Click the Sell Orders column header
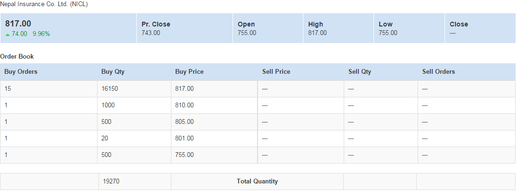This screenshot has width=517, height=191. click(x=438, y=72)
